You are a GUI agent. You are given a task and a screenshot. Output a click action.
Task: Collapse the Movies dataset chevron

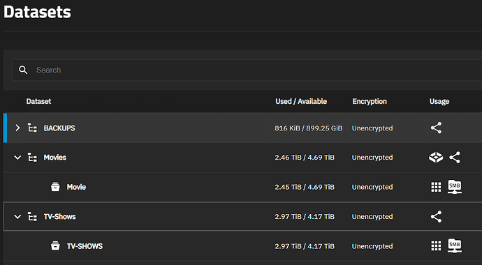(x=17, y=158)
